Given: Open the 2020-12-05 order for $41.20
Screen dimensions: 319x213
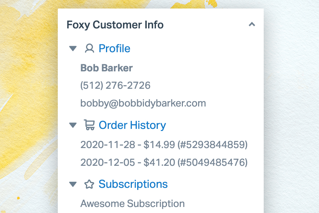Looking at the screenshot, I should pyautogui.click(x=164, y=163).
